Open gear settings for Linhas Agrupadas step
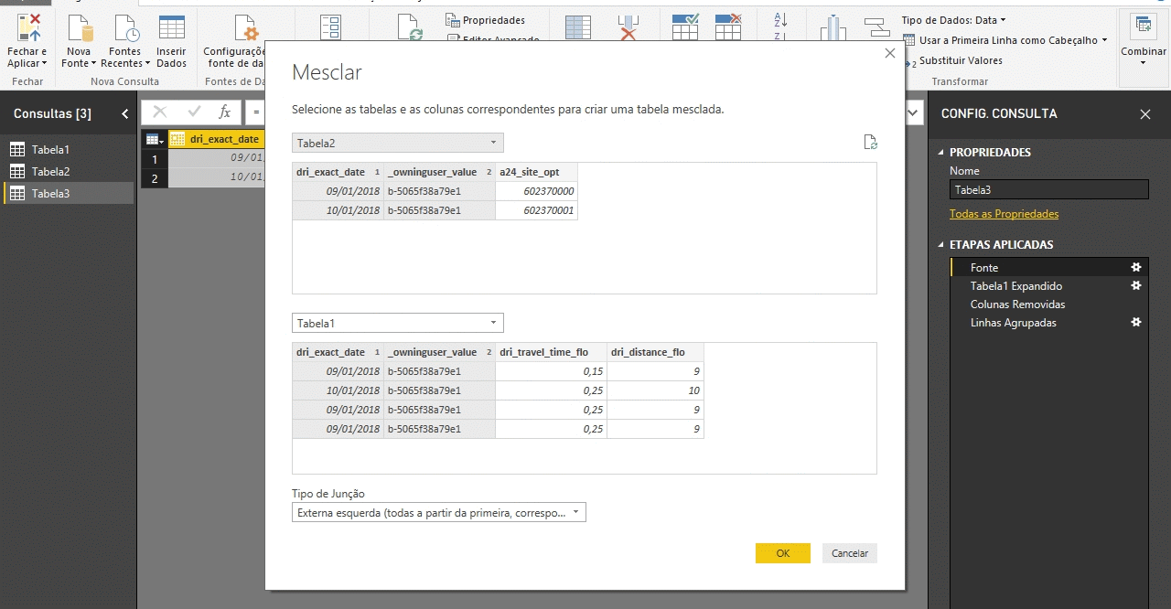 tap(1136, 322)
